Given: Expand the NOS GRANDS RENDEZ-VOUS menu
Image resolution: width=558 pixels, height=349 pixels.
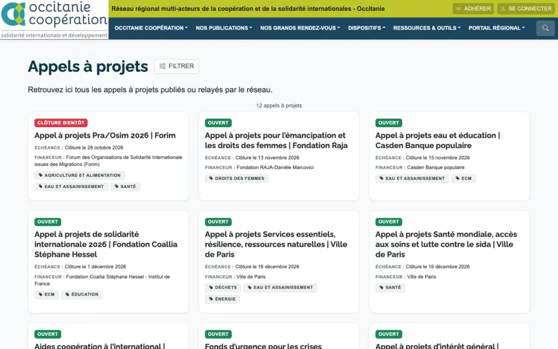Looking at the screenshot, I should pyautogui.click(x=300, y=28).
